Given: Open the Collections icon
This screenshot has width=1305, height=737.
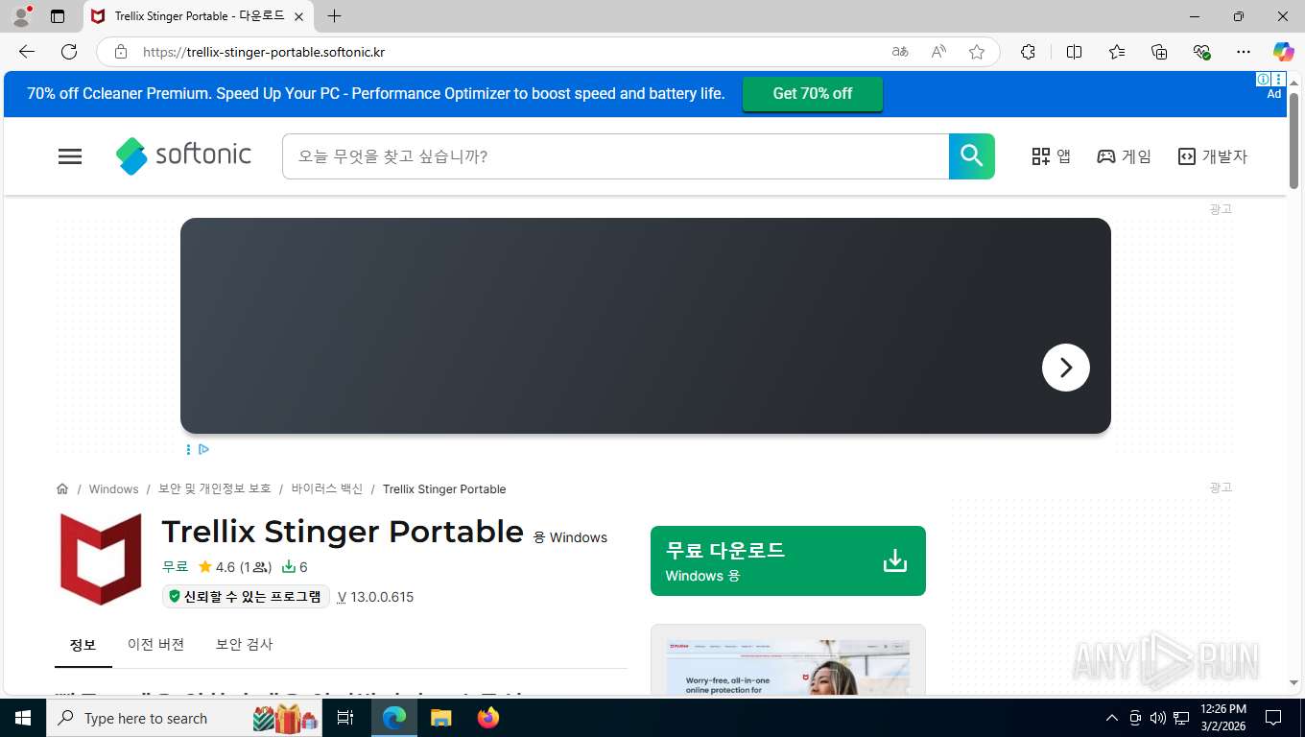Looking at the screenshot, I should pyautogui.click(x=1159, y=52).
